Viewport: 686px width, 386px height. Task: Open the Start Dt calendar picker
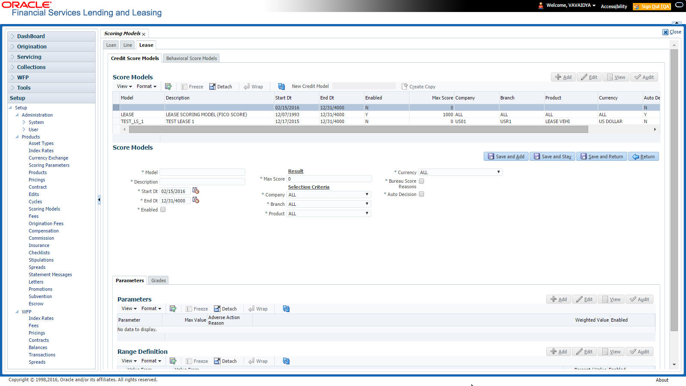point(196,191)
